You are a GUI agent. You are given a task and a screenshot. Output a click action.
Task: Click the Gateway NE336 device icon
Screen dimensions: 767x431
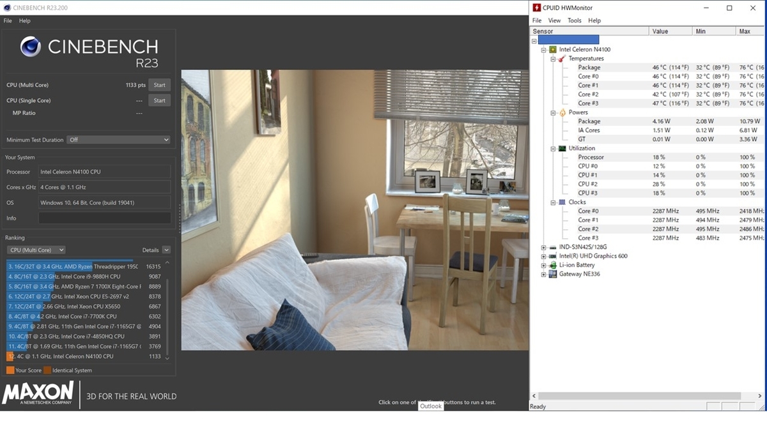coord(553,274)
